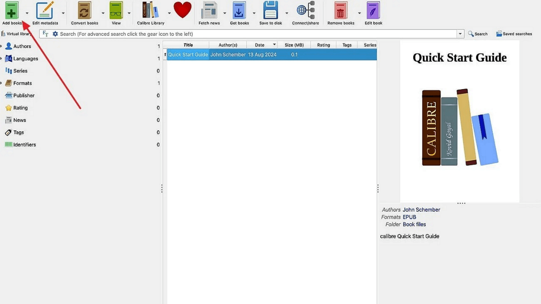Click the Calibre Library icon

click(x=150, y=11)
